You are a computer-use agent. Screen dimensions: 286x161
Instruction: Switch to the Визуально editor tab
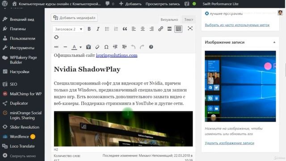tap(169, 20)
